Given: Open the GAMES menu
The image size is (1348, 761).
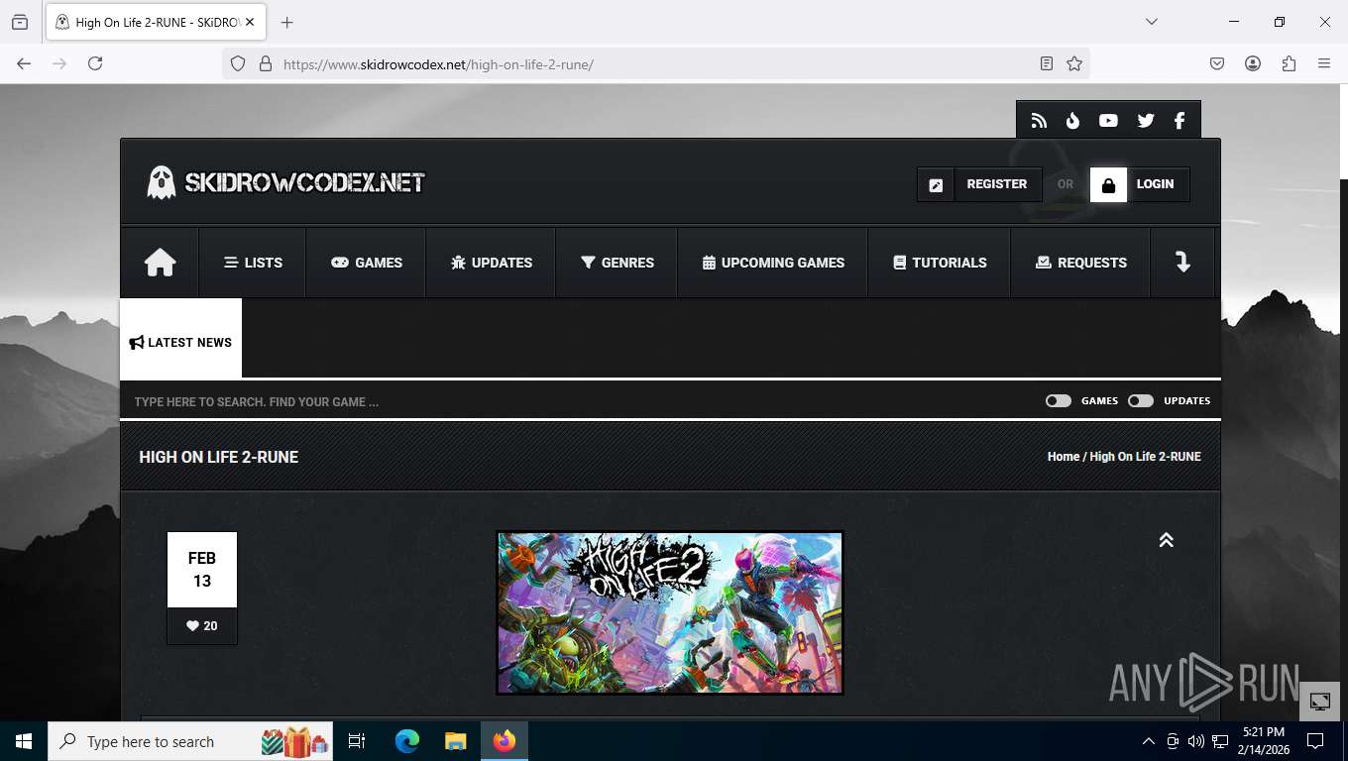Looking at the screenshot, I should (x=367, y=263).
